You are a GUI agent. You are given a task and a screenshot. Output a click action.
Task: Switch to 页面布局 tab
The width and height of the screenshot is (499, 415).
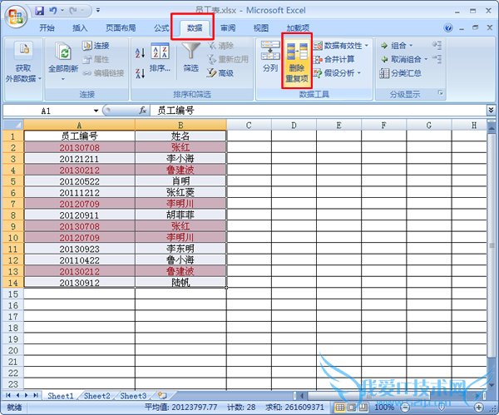[x=121, y=28]
